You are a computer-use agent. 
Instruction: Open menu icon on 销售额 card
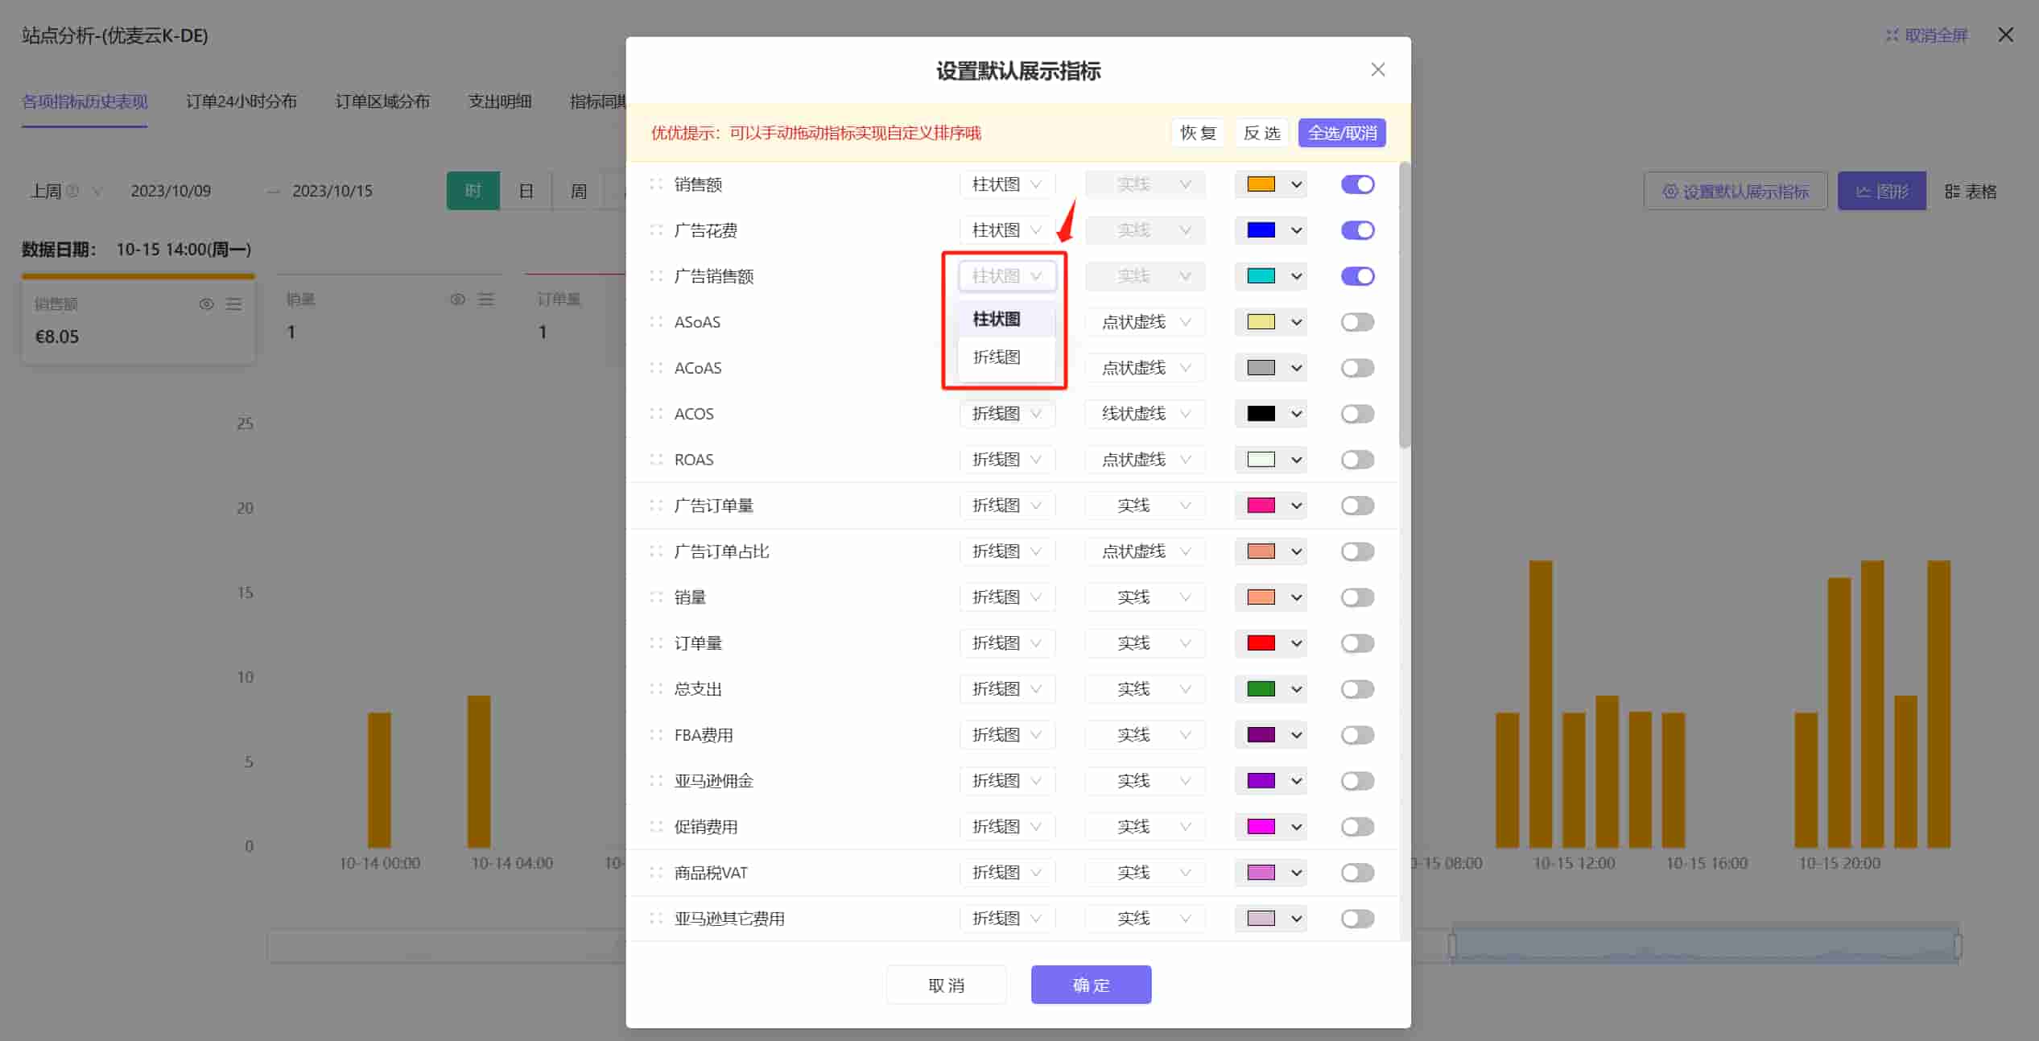pyautogui.click(x=233, y=304)
